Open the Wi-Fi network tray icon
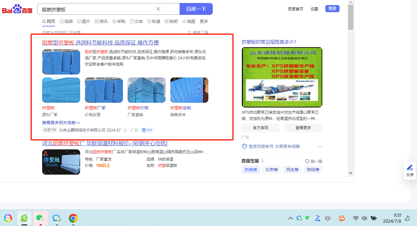The image size is (417, 226). [356, 218]
